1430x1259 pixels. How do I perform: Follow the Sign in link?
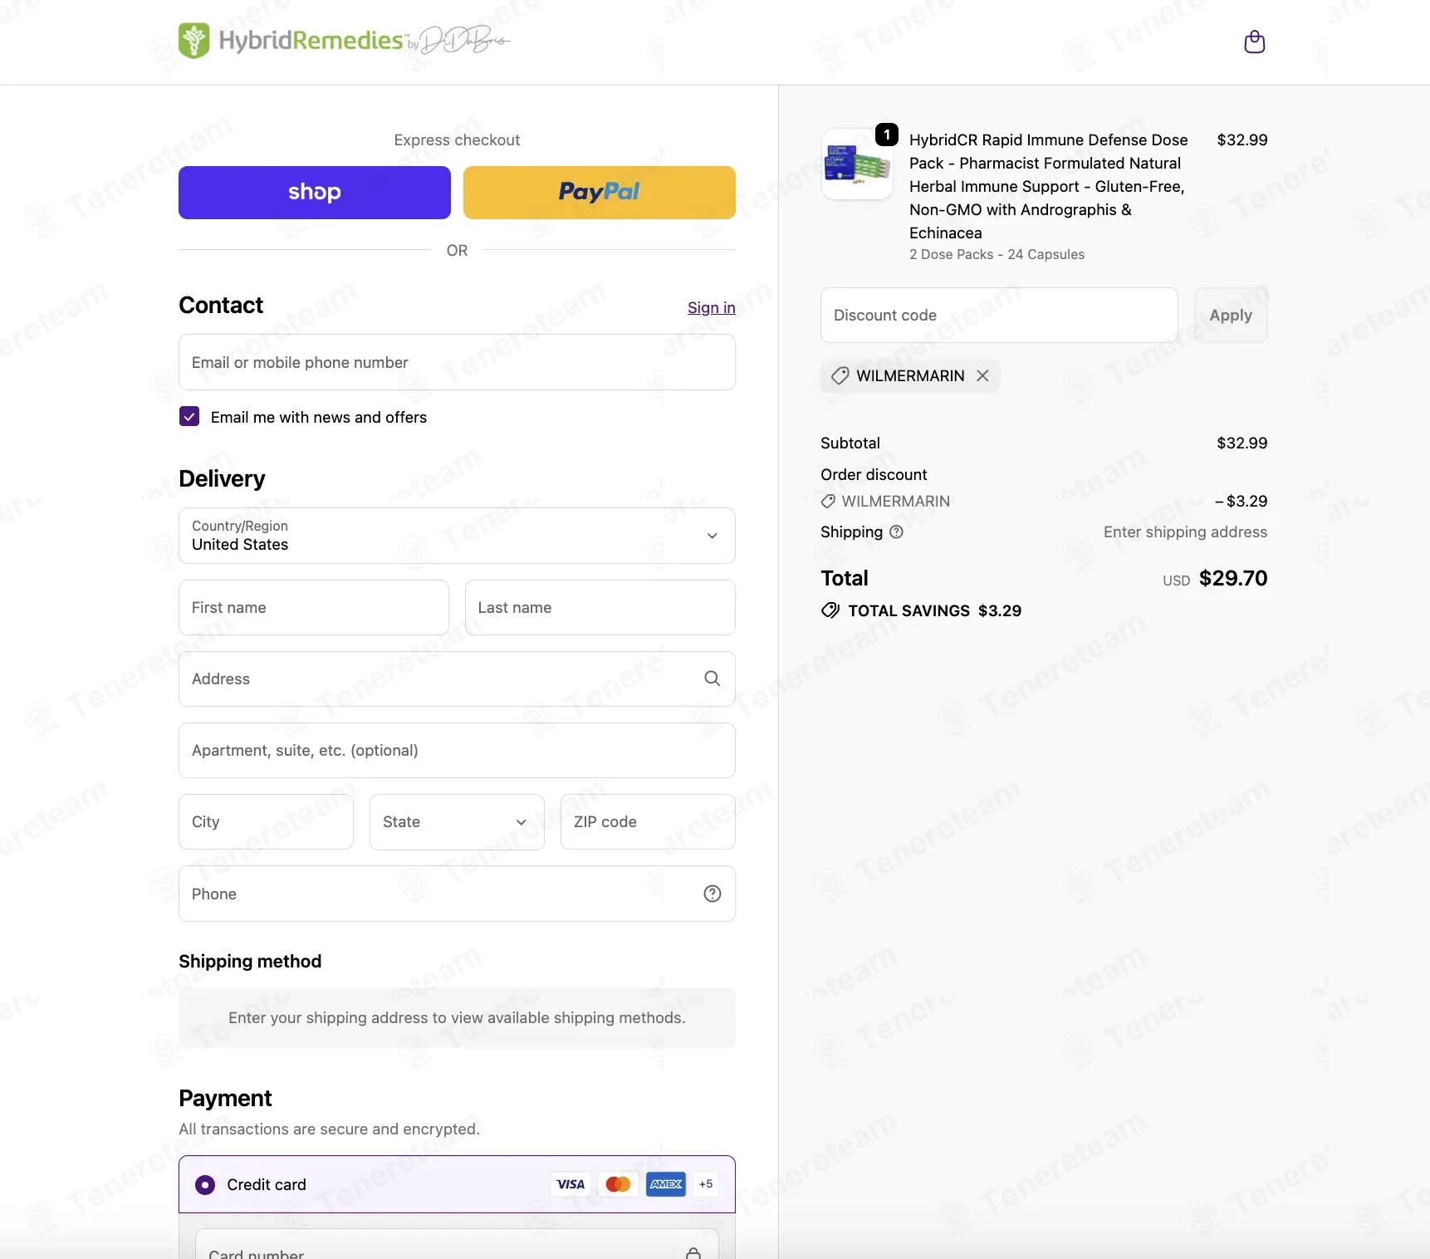pos(712,308)
